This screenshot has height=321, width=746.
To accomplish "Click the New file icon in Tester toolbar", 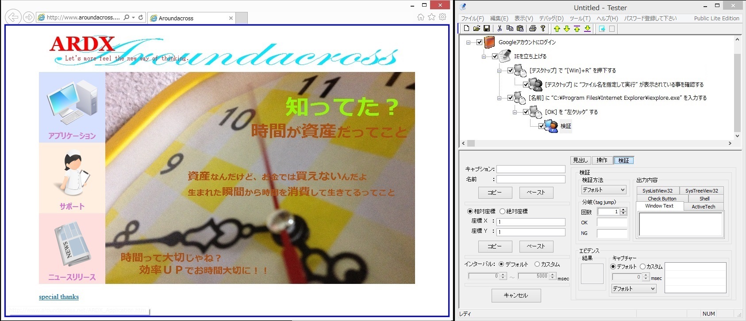I will coord(466,29).
